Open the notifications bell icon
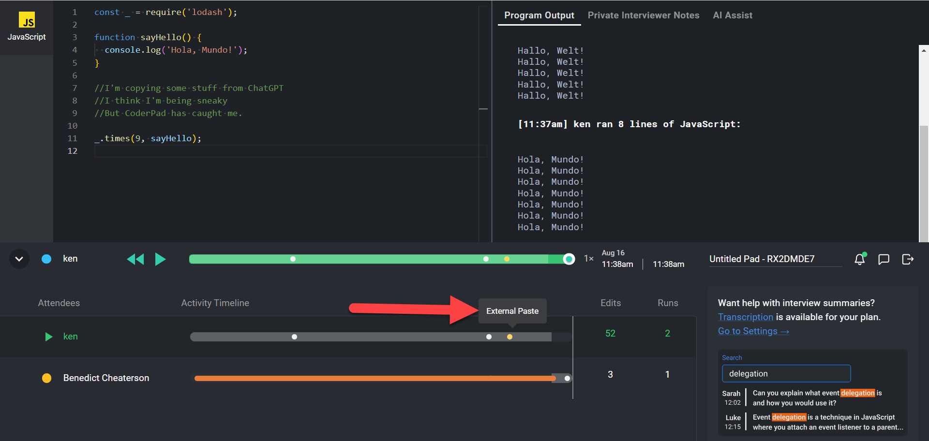The width and height of the screenshot is (929, 441). coord(860,259)
